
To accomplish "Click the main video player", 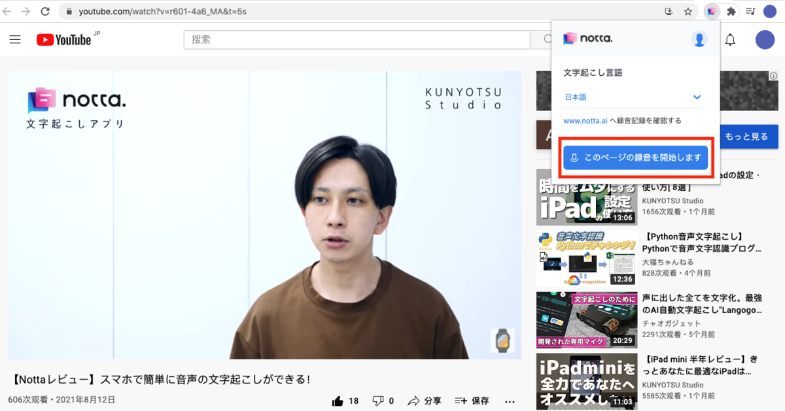I will click(x=264, y=215).
